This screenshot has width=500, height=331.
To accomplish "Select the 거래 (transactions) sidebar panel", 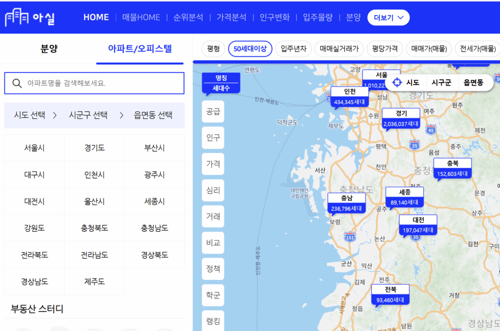I will [x=213, y=217].
